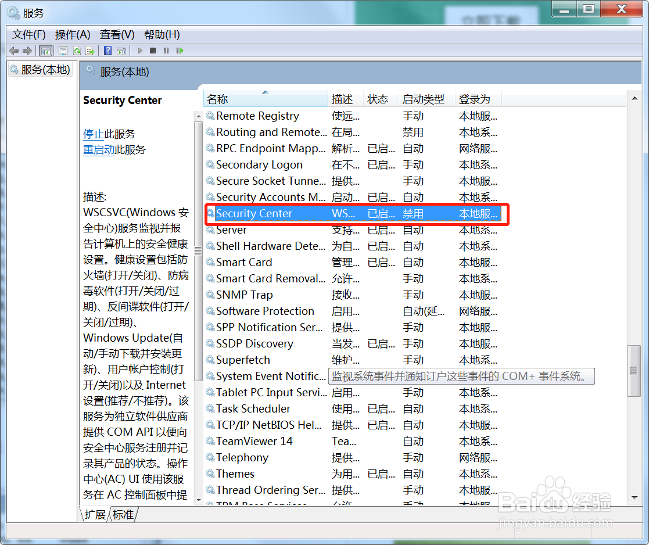Open the 查看(V) menu

pos(117,34)
